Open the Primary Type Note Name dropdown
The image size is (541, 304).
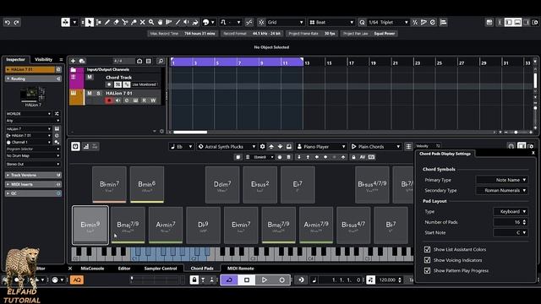pos(502,180)
